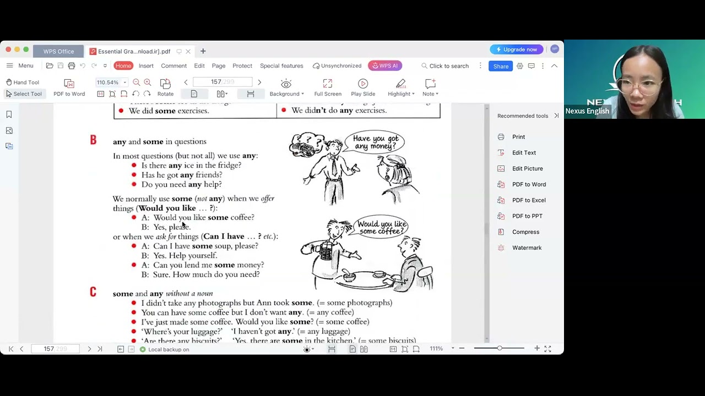
Task: Open the bookmark panel in left sidebar
Action: coord(9,114)
